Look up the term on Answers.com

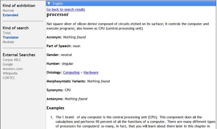(x=13, y=69)
